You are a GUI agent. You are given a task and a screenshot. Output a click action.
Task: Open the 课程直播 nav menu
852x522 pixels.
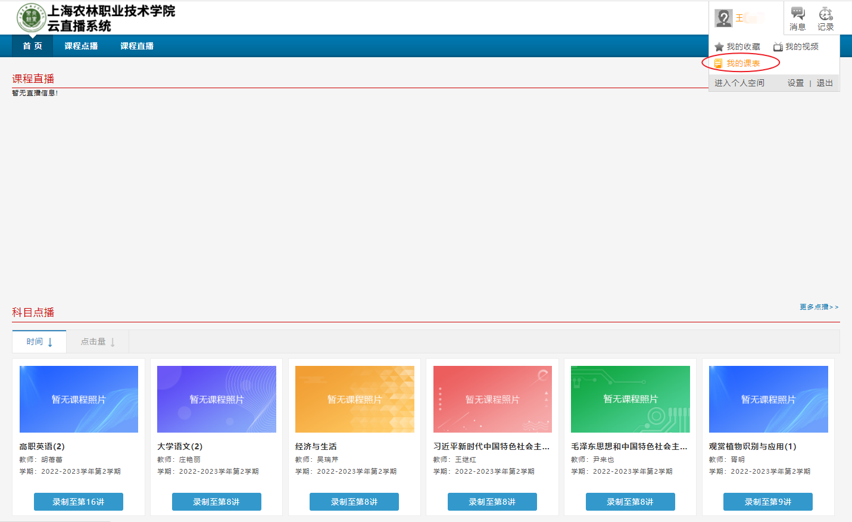137,46
